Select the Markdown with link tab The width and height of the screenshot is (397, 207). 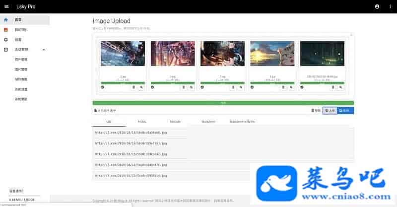(x=242, y=121)
